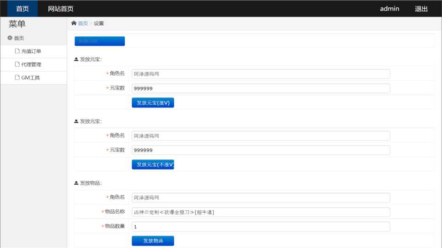Screen dimensions: 442x248
Task: Go to 网站首页 in the top bar
Action: 61,9
